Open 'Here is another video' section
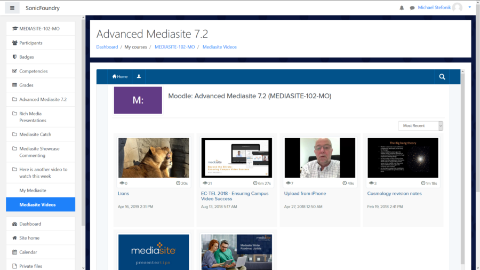The height and width of the screenshot is (270, 480). tap(41, 173)
